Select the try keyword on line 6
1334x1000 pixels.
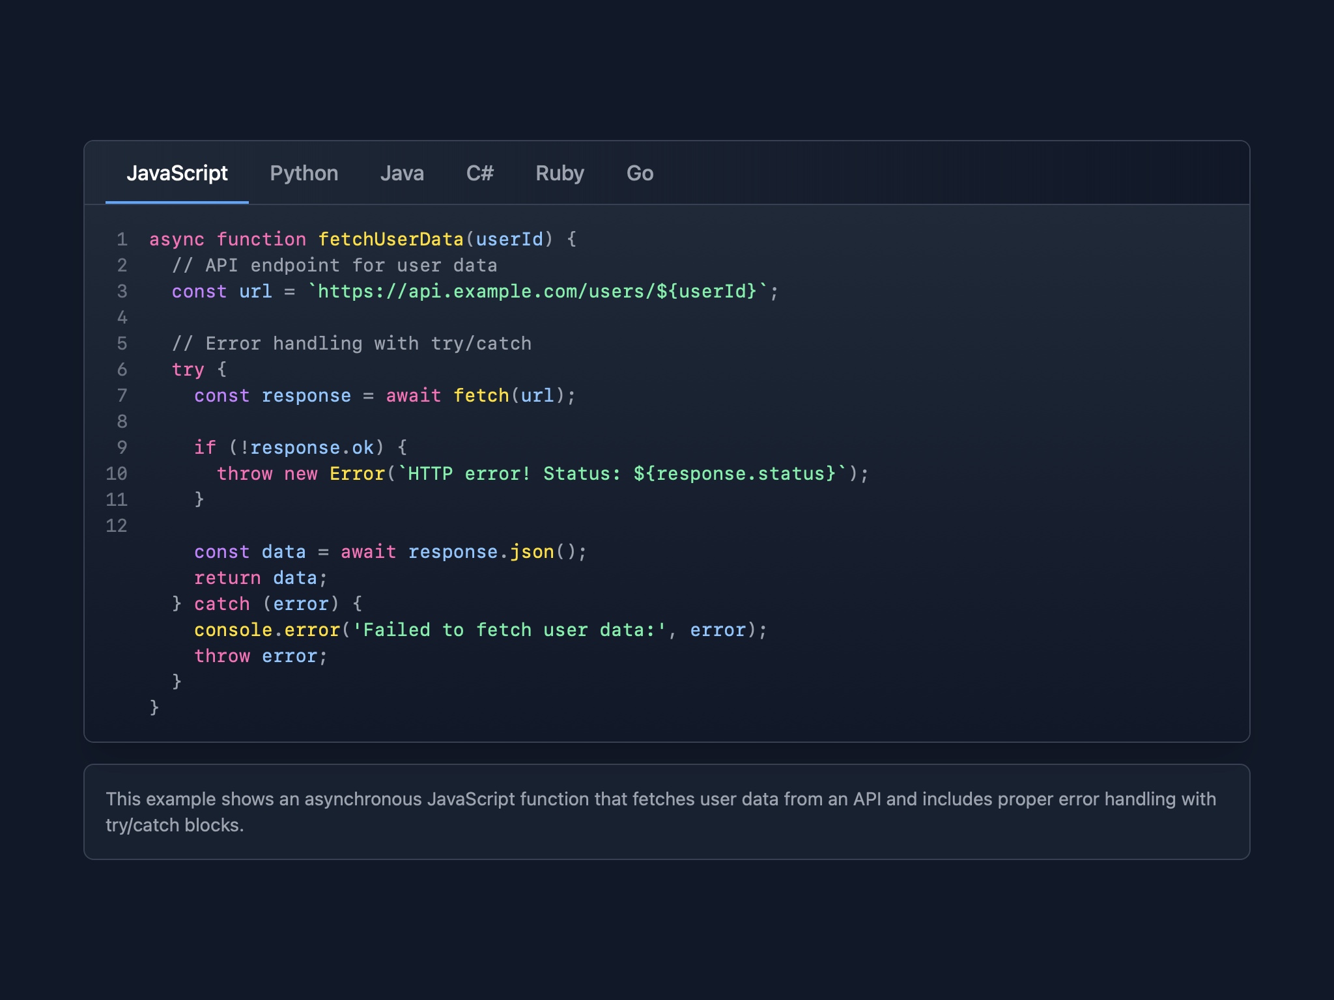(188, 369)
